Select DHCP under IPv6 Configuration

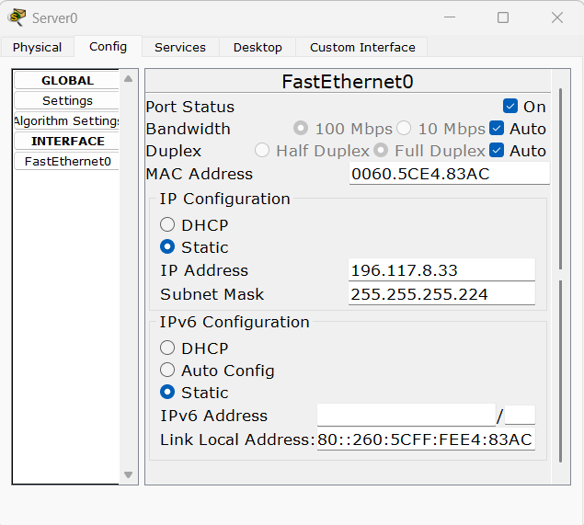(x=167, y=348)
